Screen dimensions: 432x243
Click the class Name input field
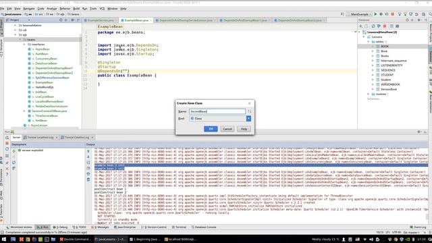point(217,111)
